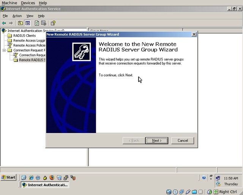This screenshot has height=195, width=243.
Task: Click the Refresh toolbar icon
Action: click(x=37, y=23)
